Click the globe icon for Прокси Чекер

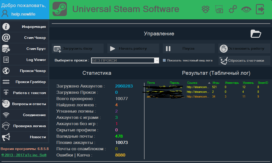click(x=6, y=71)
